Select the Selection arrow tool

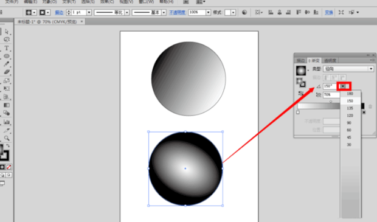[7, 32]
